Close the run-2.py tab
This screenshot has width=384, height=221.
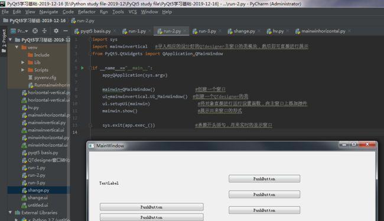tap(185, 31)
